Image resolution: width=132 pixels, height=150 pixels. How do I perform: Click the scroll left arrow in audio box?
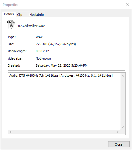pos(11,132)
